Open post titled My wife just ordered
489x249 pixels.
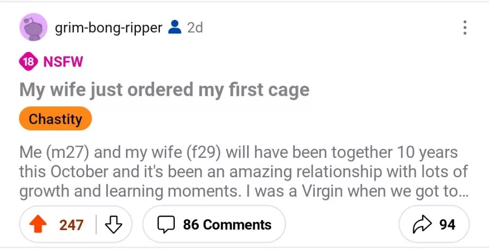pos(164,90)
